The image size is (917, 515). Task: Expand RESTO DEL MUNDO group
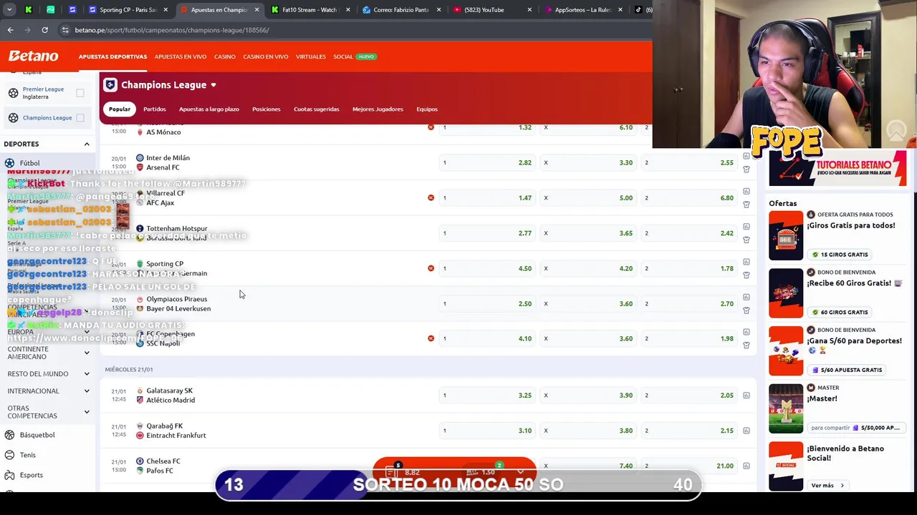(87, 373)
